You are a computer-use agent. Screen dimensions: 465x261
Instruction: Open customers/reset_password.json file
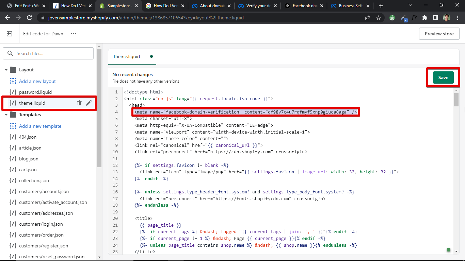[52, 257]
